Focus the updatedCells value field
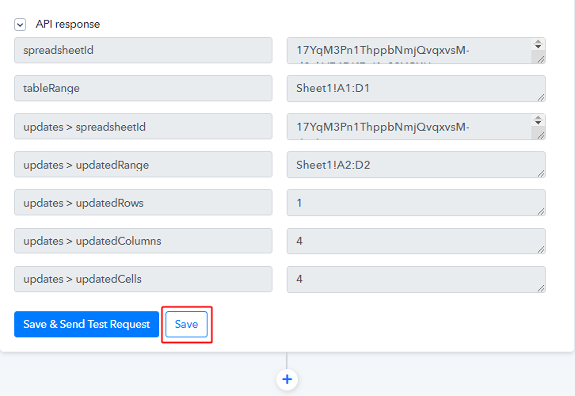 tap(415, 279)
